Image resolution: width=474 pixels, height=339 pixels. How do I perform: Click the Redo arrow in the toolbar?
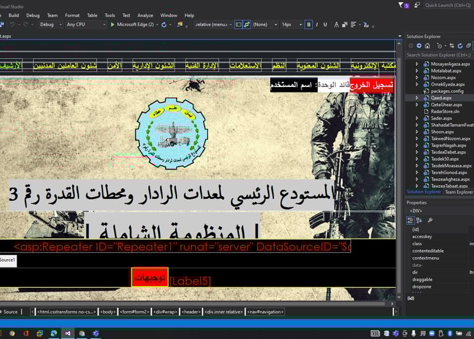(26, 25)
